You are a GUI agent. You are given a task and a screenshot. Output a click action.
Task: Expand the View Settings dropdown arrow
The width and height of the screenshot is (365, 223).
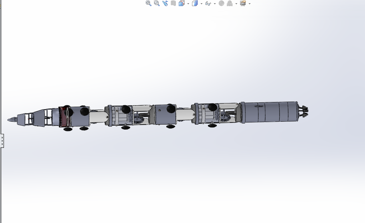click(249, 4)
